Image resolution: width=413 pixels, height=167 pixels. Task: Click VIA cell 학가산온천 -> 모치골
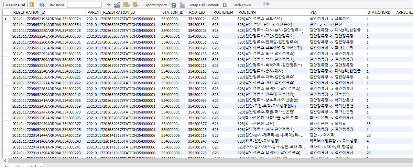point(337,124)
